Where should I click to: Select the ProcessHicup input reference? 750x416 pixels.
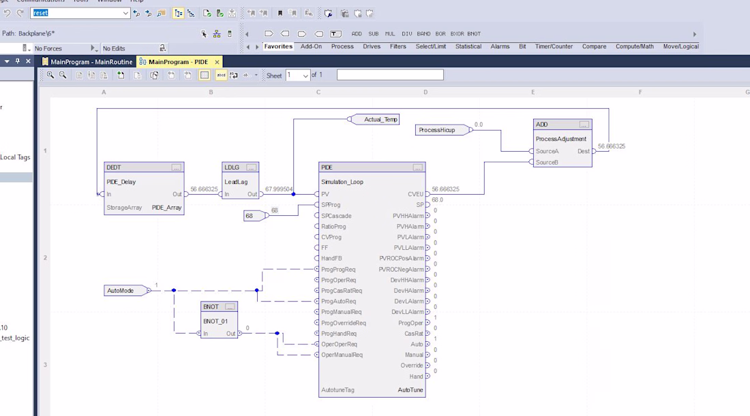442,130
